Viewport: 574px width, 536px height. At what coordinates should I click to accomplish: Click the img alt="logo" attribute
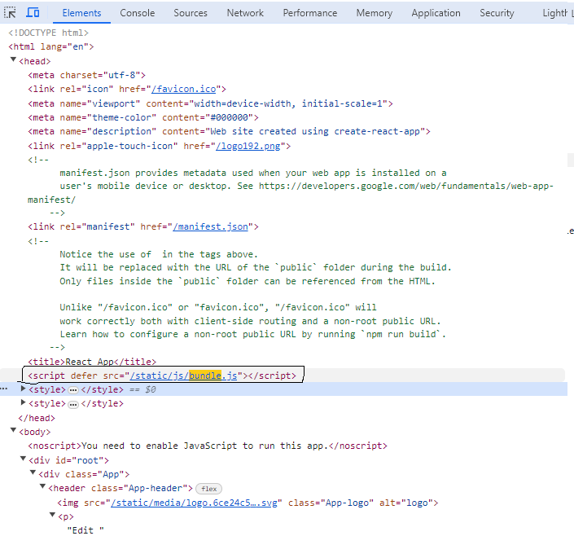(406, 503)
